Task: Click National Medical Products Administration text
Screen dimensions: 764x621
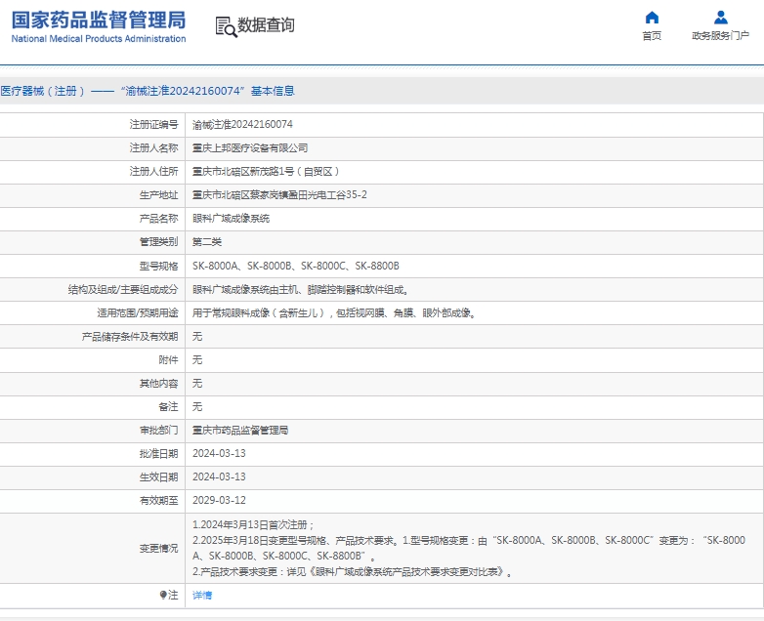Action: click(99, 38)
